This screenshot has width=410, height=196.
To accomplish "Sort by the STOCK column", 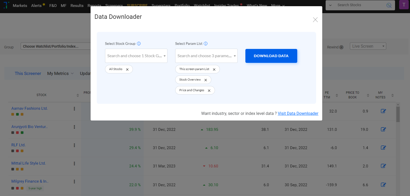I will [78, 95].
